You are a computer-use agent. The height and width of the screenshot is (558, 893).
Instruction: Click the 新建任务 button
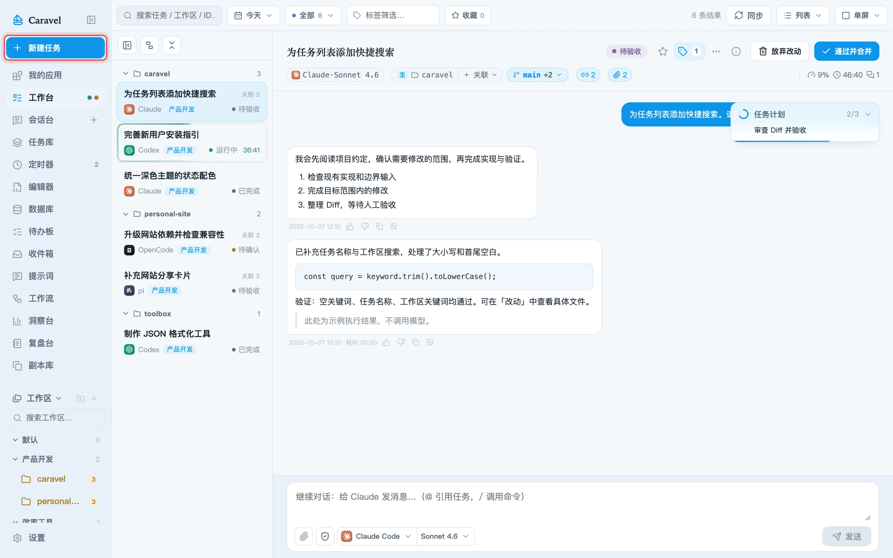click(56, 48)
